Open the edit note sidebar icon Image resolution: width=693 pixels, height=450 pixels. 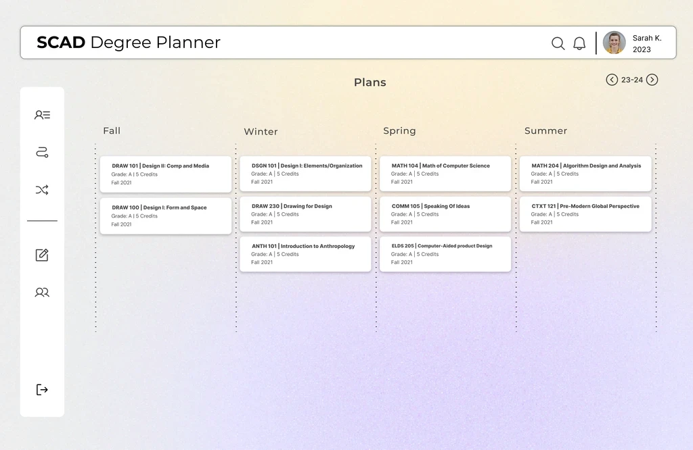click(x=42, y=255)
